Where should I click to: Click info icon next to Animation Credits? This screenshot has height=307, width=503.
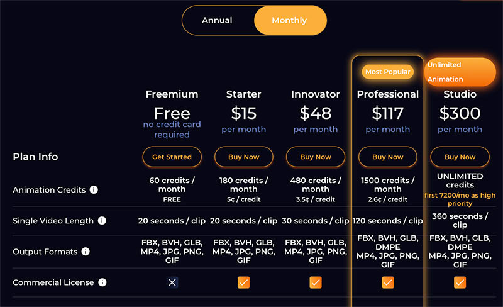[94, 190]
